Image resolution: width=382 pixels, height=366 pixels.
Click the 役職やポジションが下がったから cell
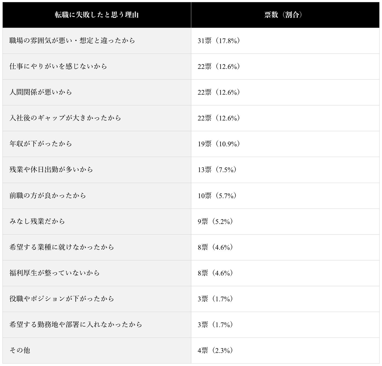62,299
